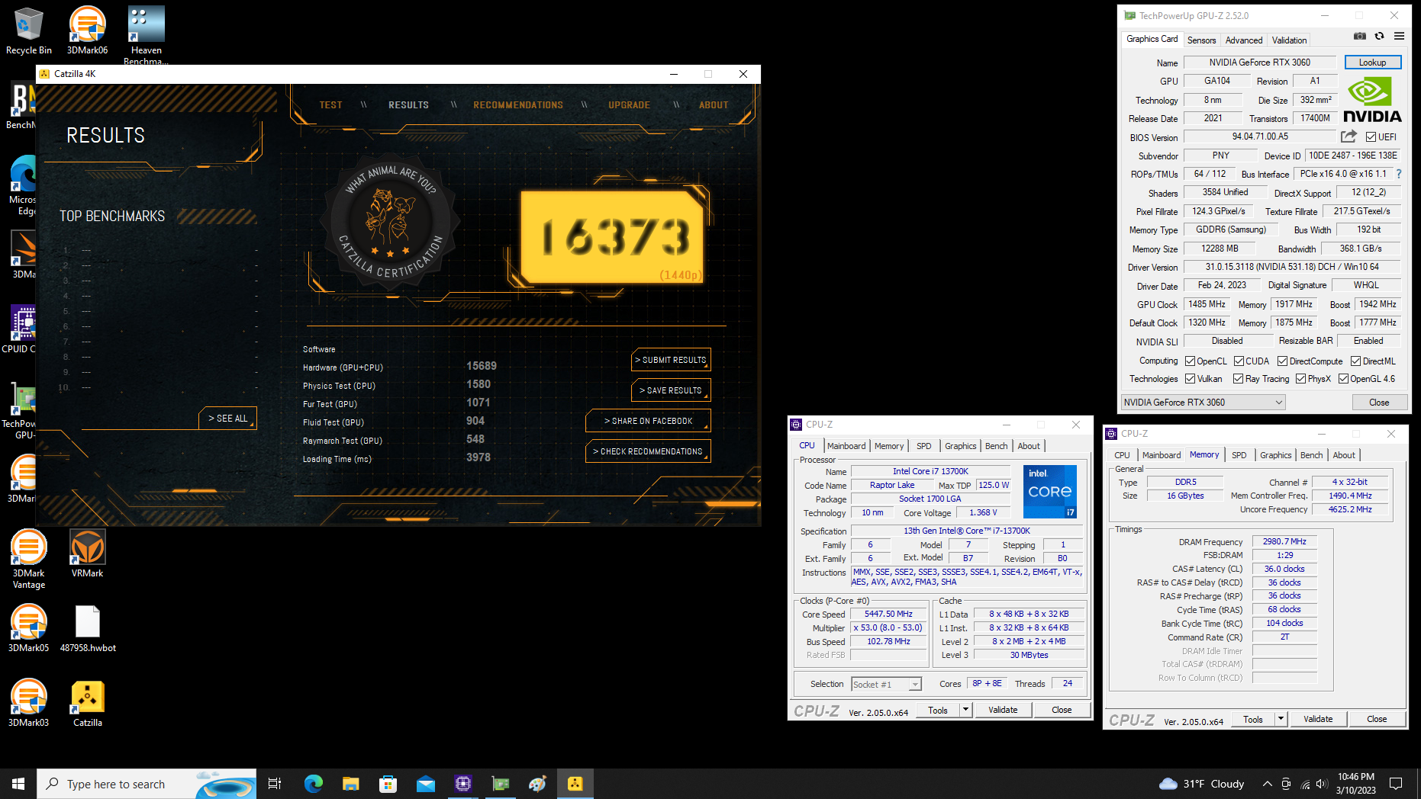Open volume control in system tray

point(1322,784)
